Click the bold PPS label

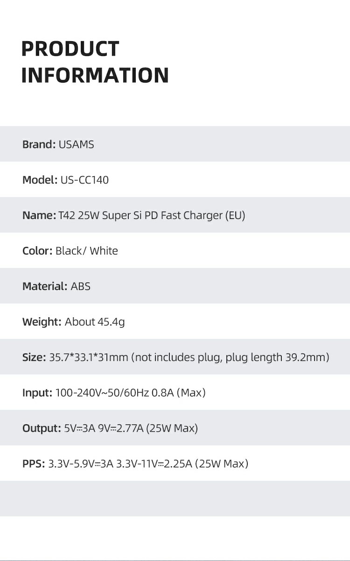[34, 464]
